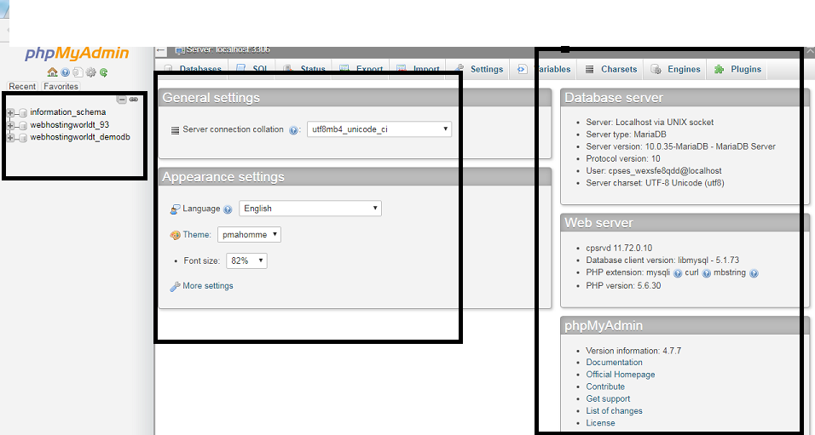Click the More settings link
Screen dimensions: 815x435
[207, 285]
